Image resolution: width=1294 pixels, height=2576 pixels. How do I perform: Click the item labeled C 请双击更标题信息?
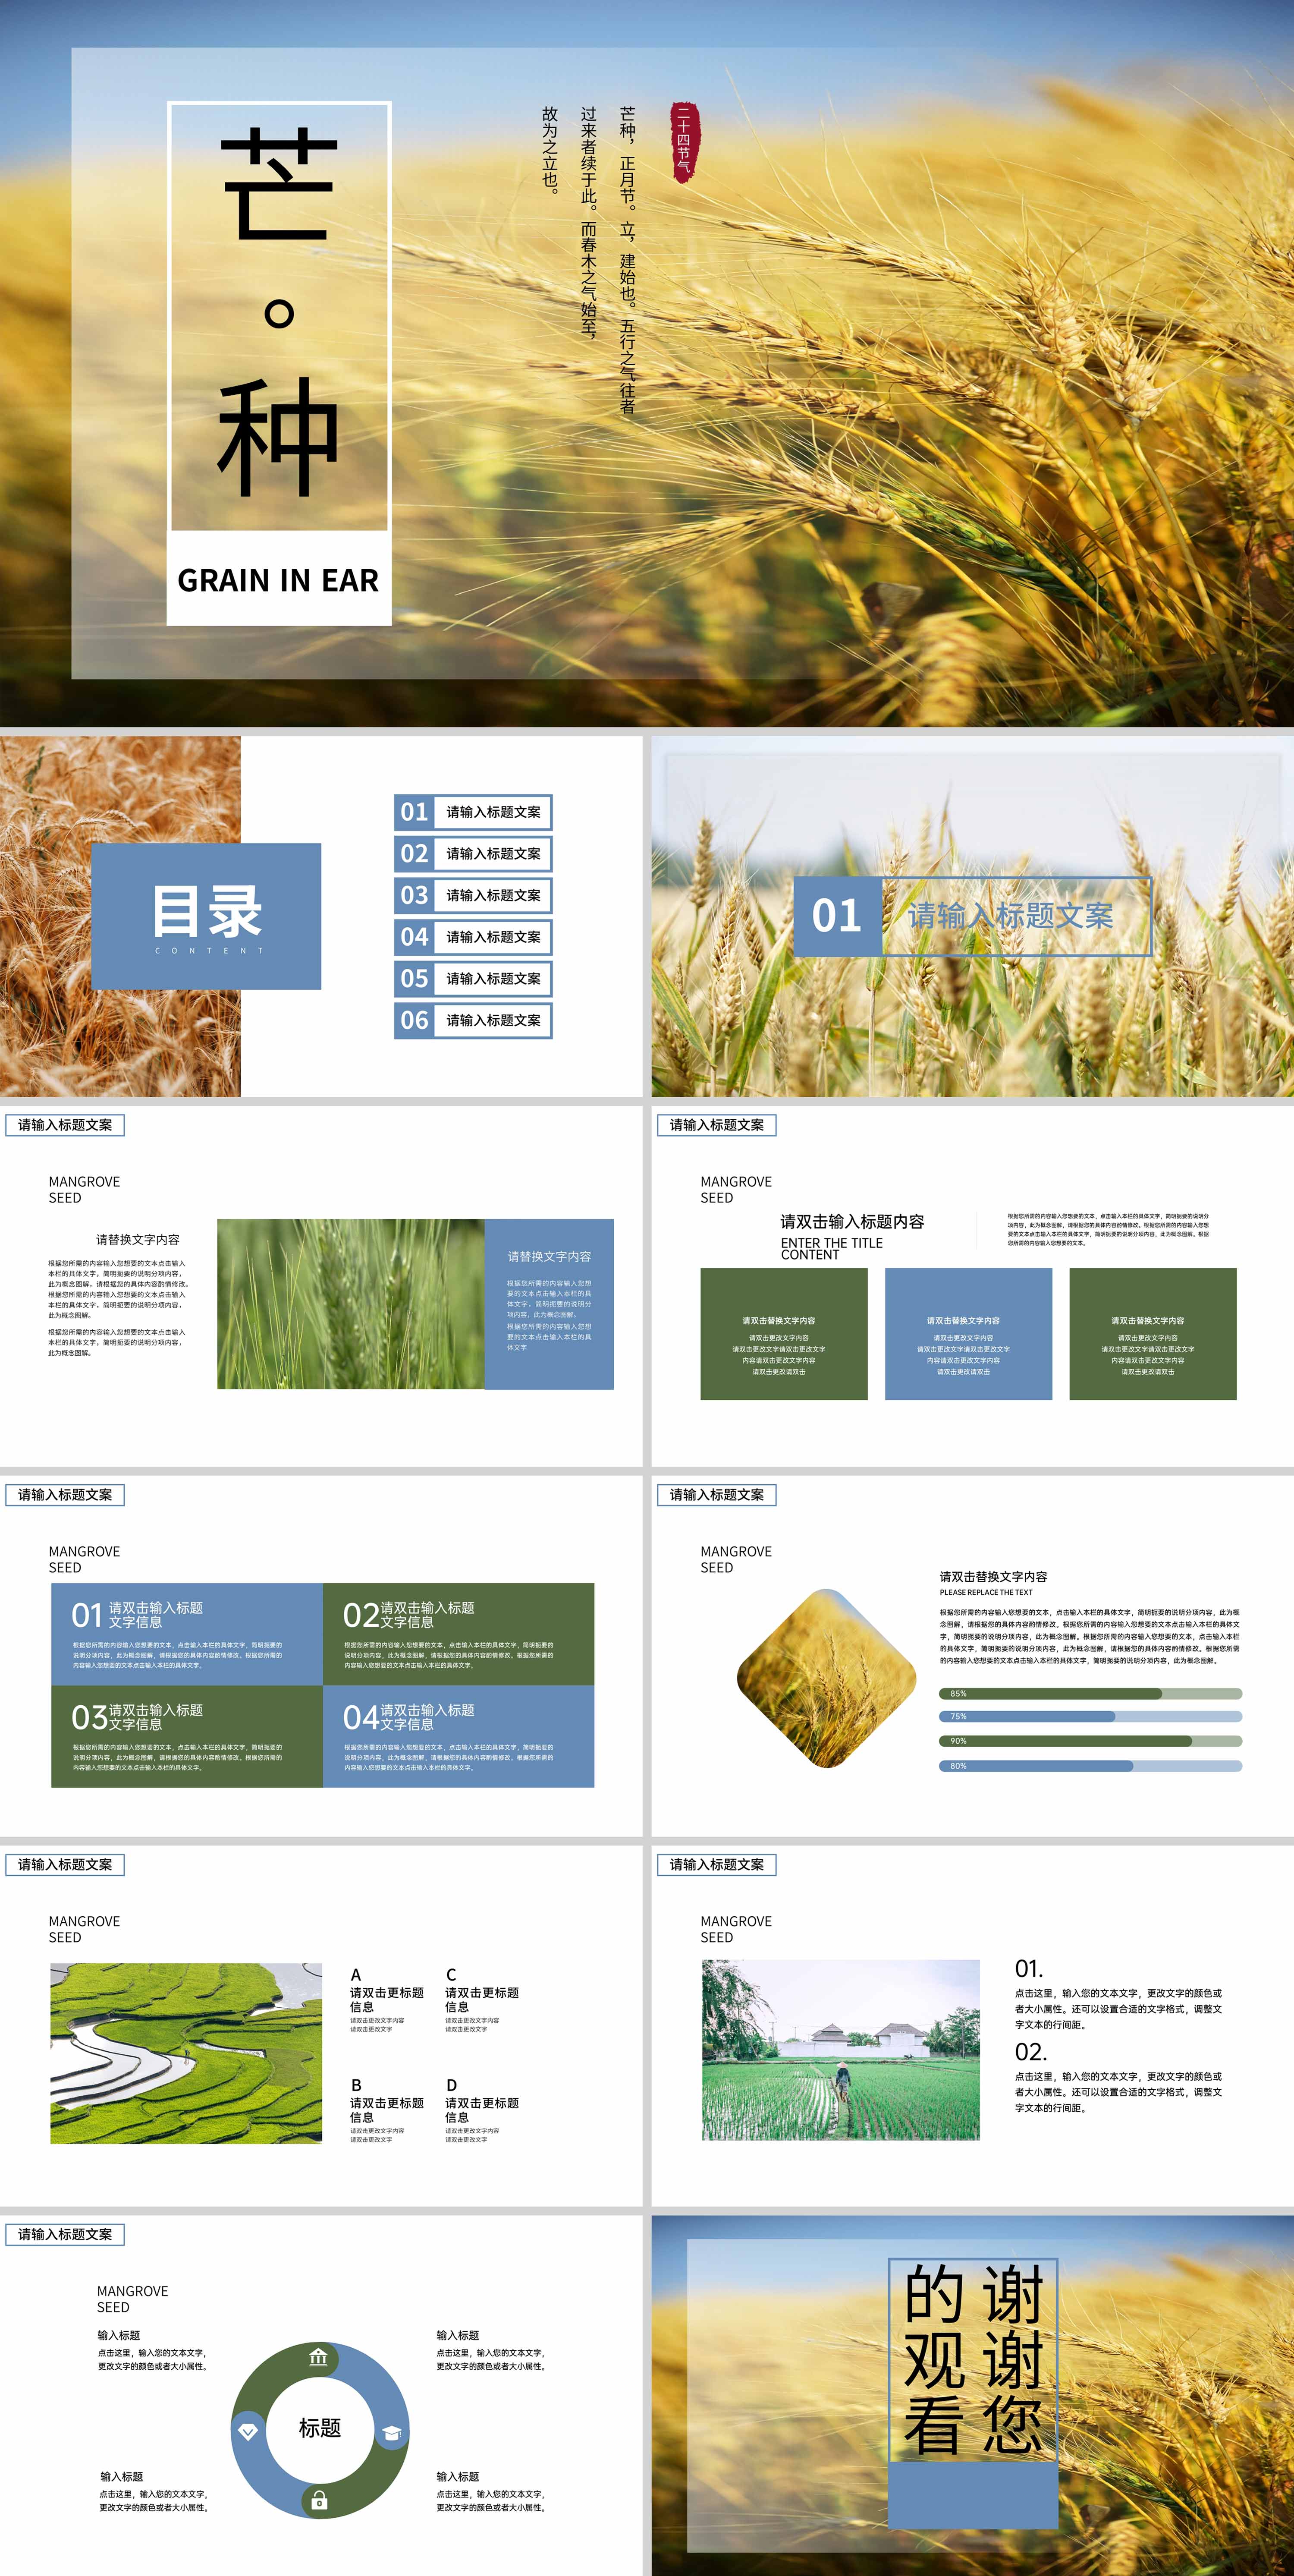pyautogui.click(x=482, y=2000)
